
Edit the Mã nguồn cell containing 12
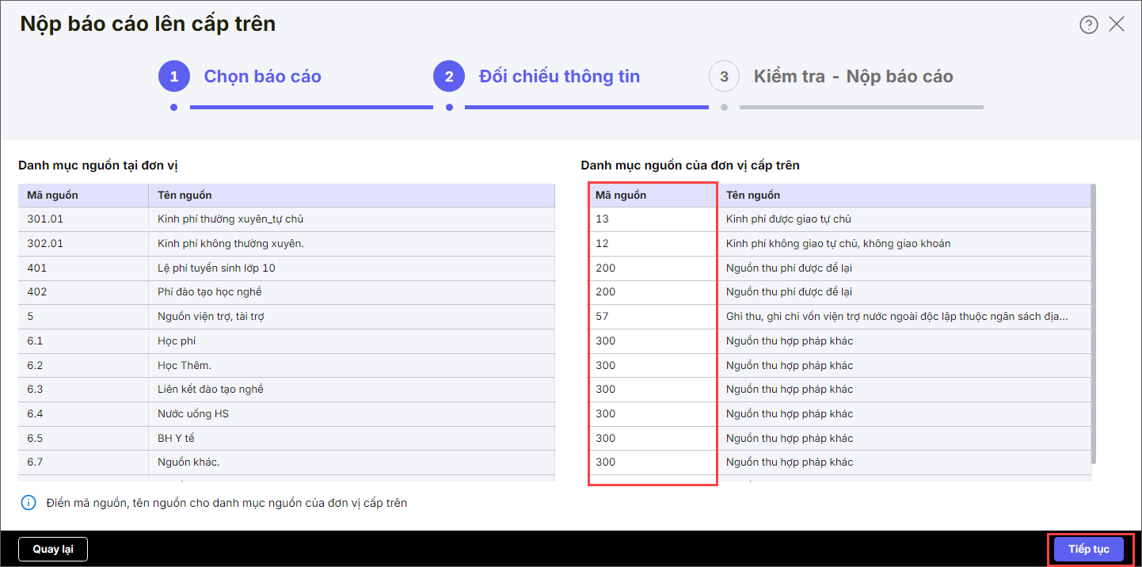pos(653,244)
